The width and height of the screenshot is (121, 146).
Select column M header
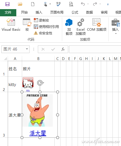click(115, 59)
